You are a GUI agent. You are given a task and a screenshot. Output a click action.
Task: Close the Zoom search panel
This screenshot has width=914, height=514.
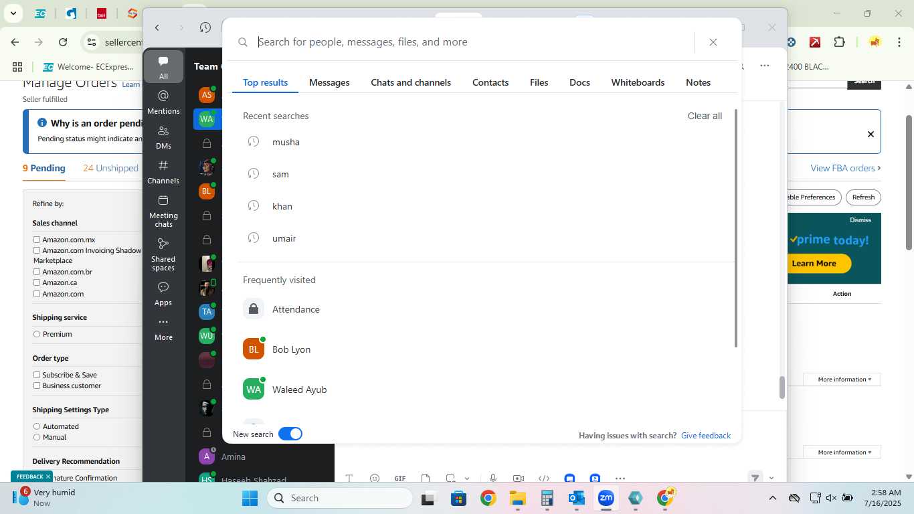pyautogui.click(x=713, y=42)
